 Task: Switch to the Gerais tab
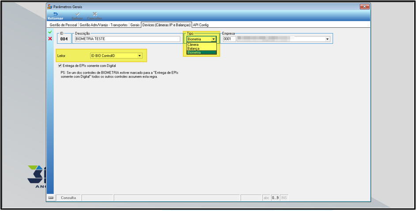(x=135, y=25)
